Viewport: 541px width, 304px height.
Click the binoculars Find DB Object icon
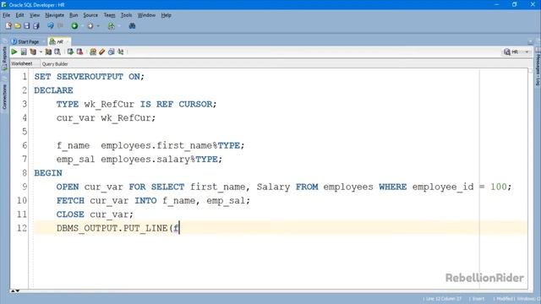point(132,26)
